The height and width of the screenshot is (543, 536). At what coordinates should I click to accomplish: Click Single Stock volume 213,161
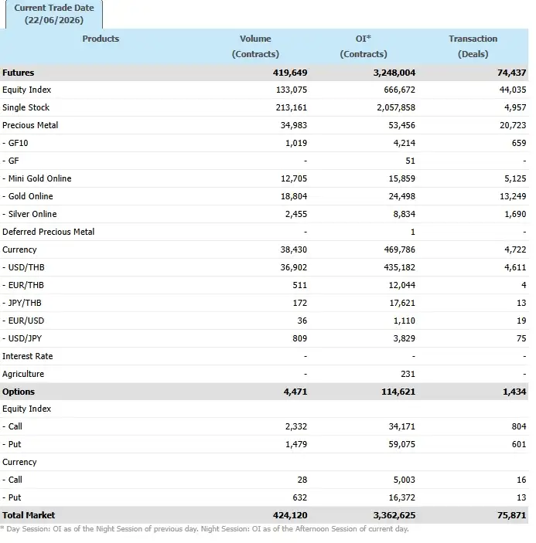click(x=292, y=107)
